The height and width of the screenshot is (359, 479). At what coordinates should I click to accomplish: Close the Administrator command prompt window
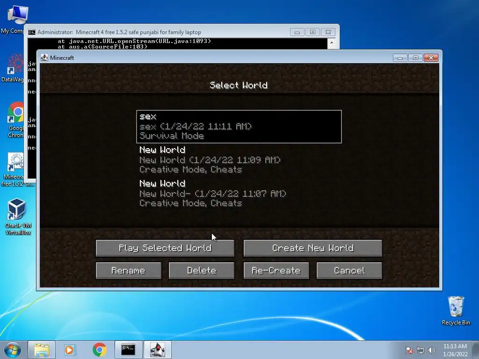(x=328, y=32)
